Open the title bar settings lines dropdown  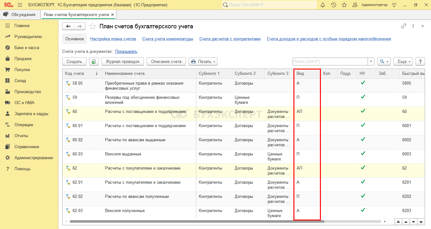pyautogui.click(x=394, y=5)
